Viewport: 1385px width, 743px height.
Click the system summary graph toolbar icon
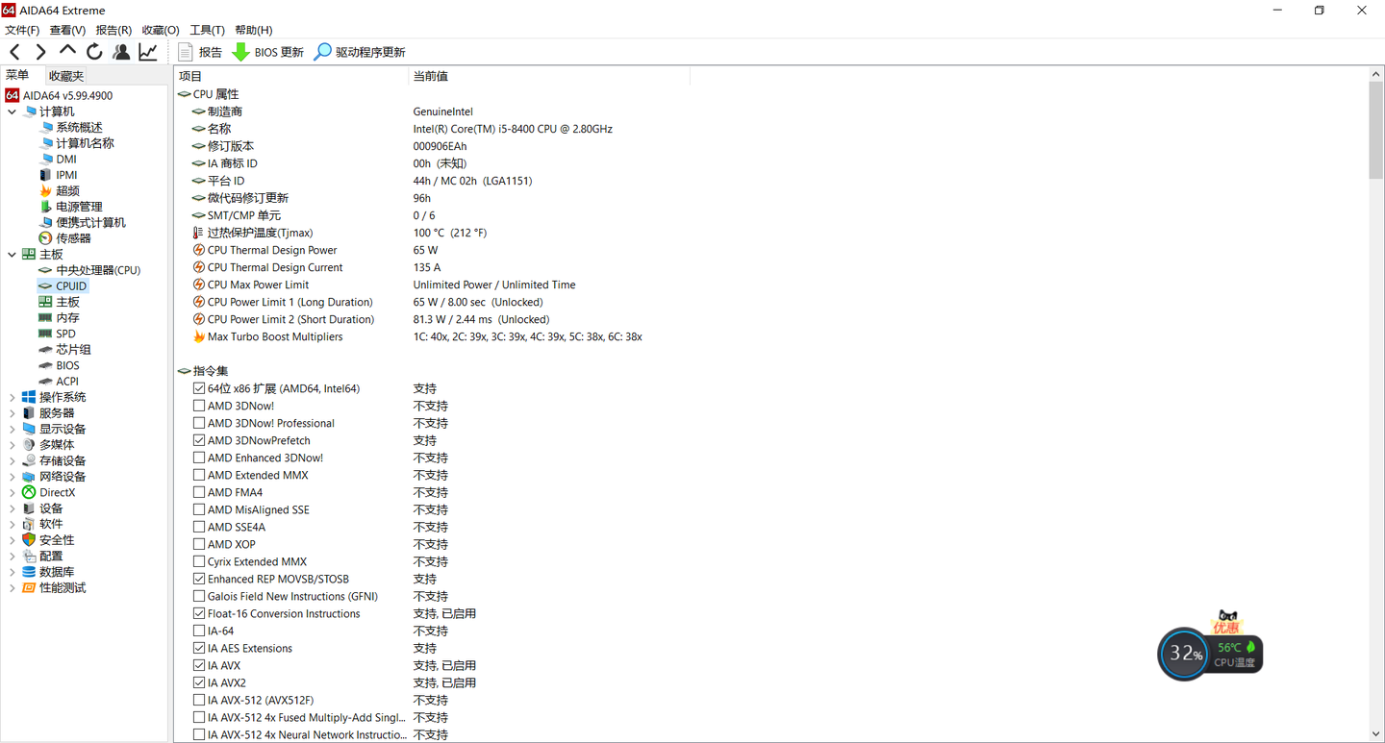tap(147, 50)
